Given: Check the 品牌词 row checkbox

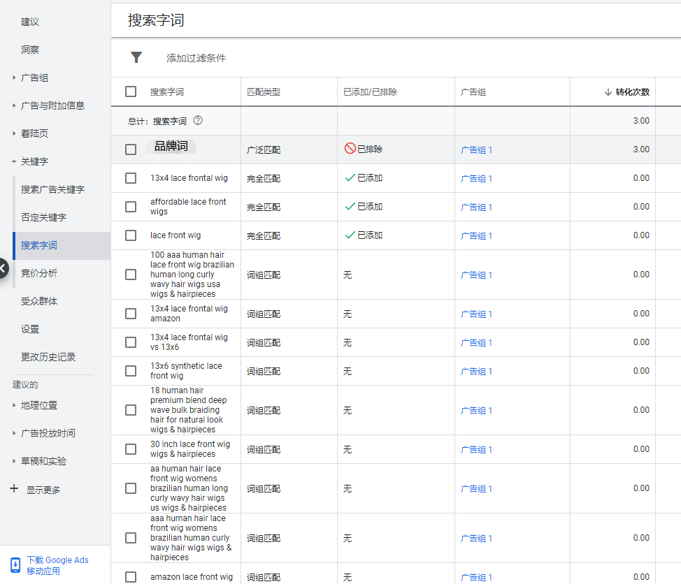Looking at the screenshot, I should [x=131, y=149].
